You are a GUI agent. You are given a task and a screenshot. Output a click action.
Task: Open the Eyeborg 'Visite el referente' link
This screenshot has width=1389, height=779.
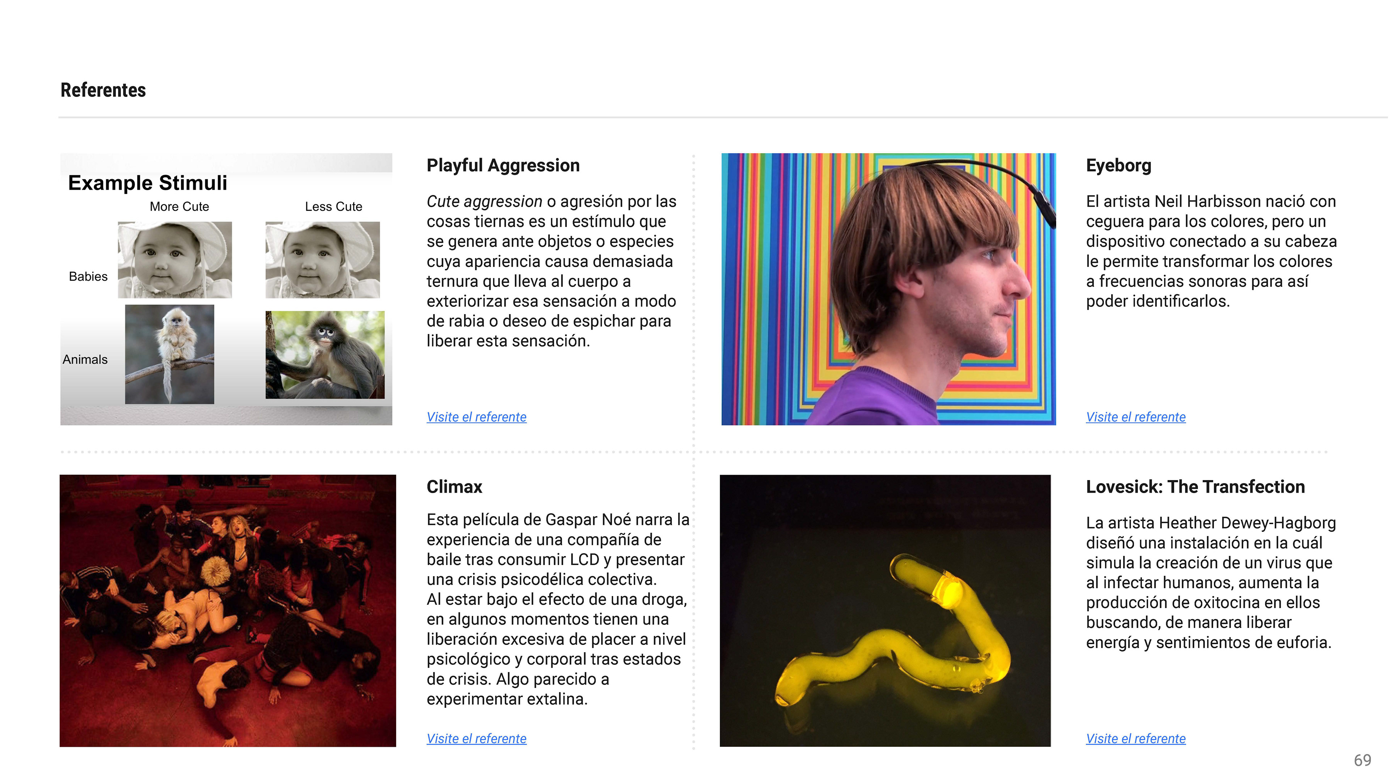click(1135, 417)
